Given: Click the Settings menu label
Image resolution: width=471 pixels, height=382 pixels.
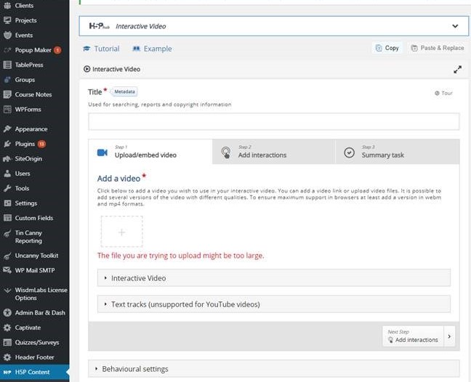Looking at the screenshot, I should tap(26, 203).
